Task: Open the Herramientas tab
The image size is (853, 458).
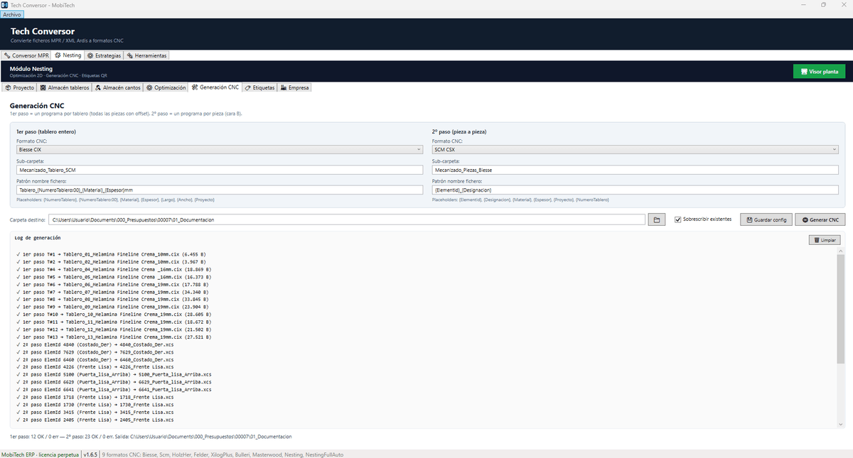Action: (146, 55)
